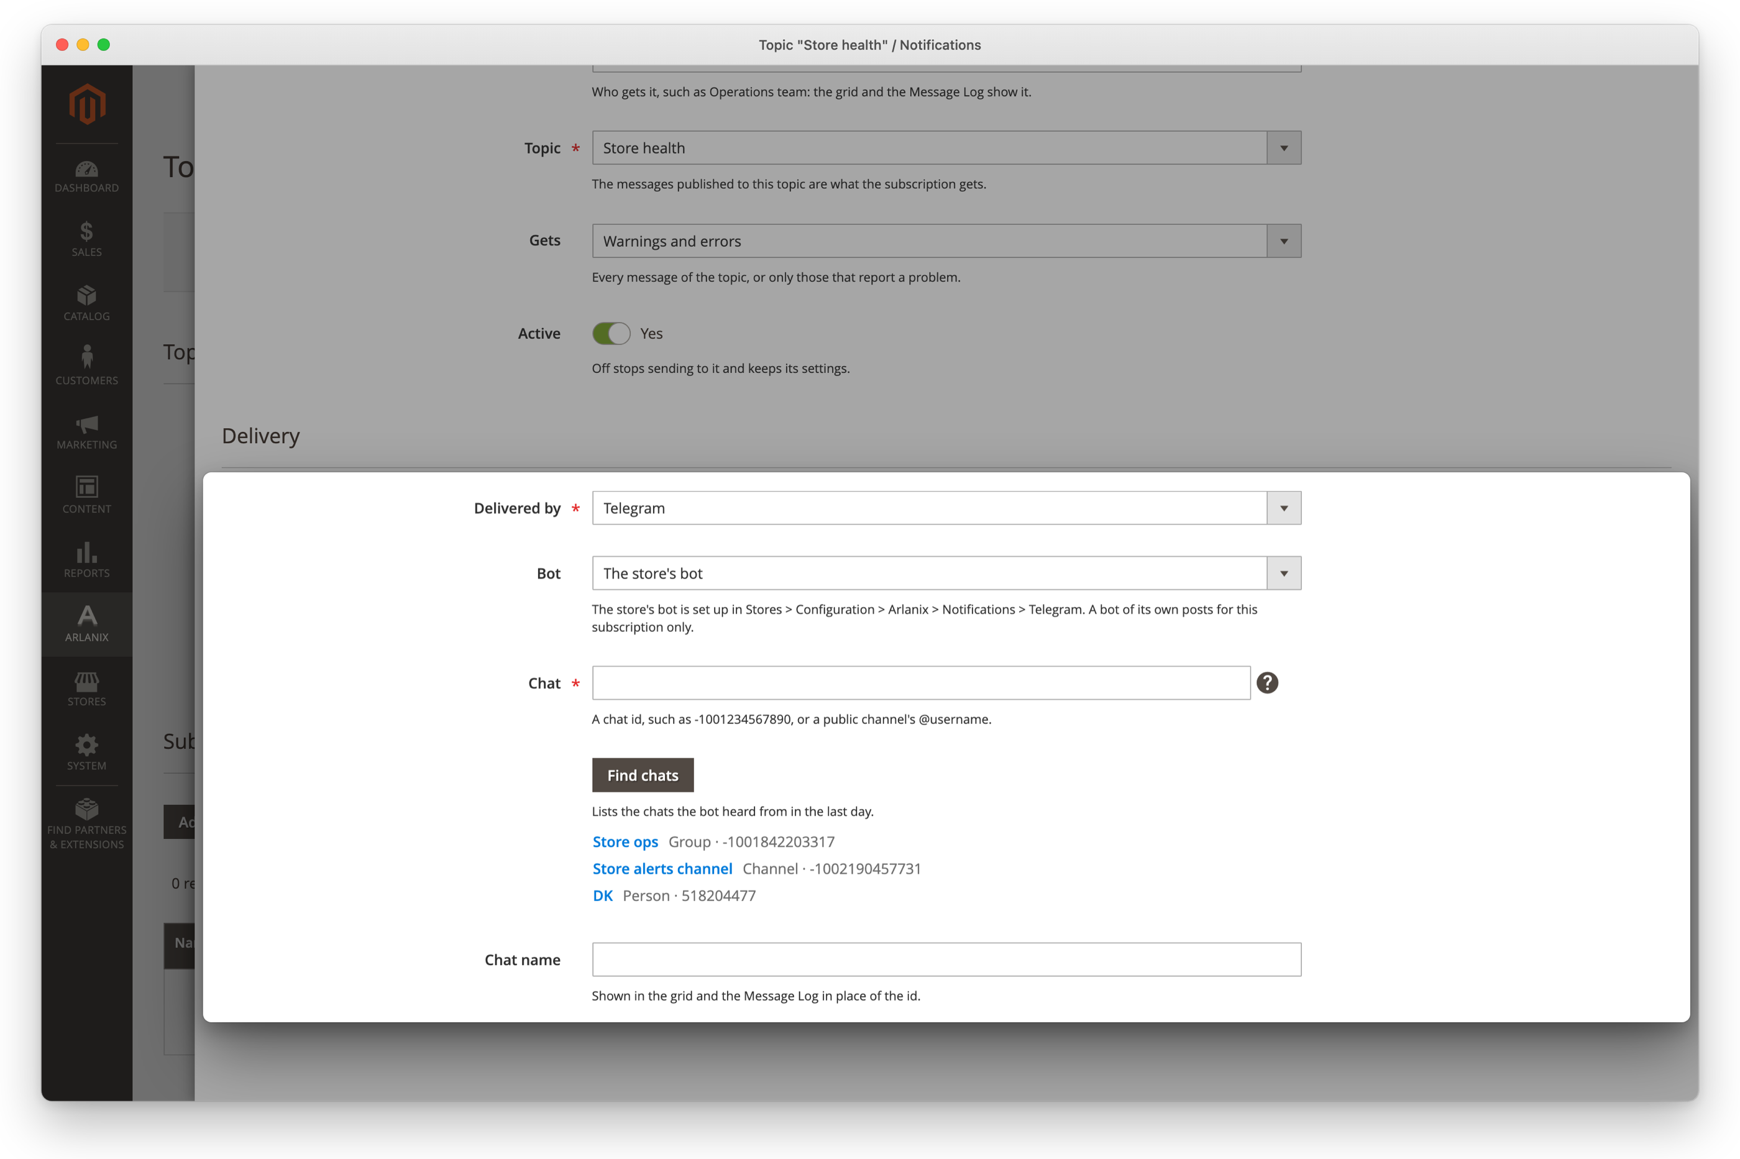1740x1159 pixels.
Task: Click the person id 518204477
Action: point(718,896)
